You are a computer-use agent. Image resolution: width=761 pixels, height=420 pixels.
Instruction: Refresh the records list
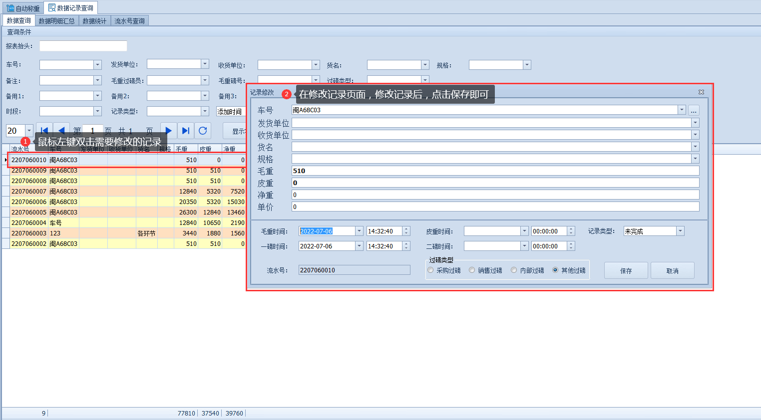(203, 131)
